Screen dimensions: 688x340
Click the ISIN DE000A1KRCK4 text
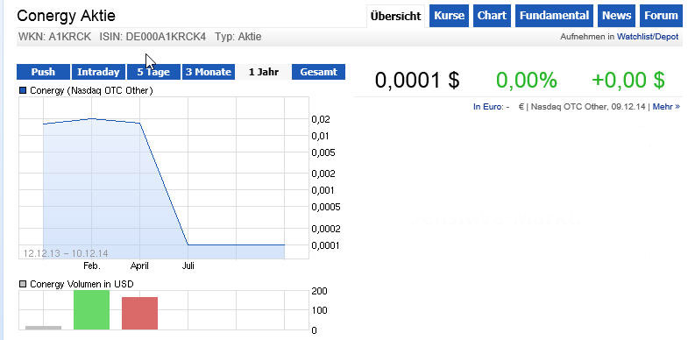(x=152, y=37)
